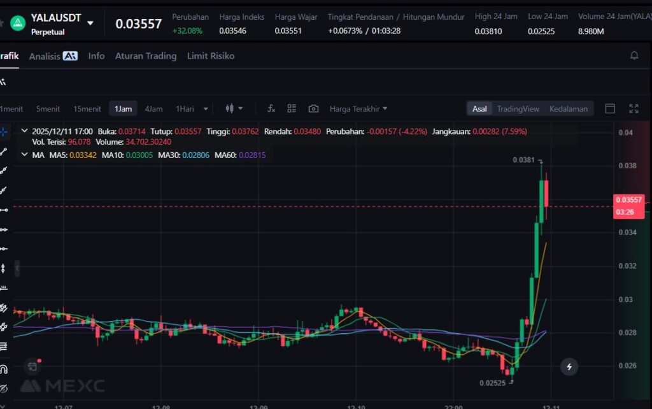Expand the Harga Terakhir price dropdown
Screen dimensions: 652x409
click(x=358, y=109)
